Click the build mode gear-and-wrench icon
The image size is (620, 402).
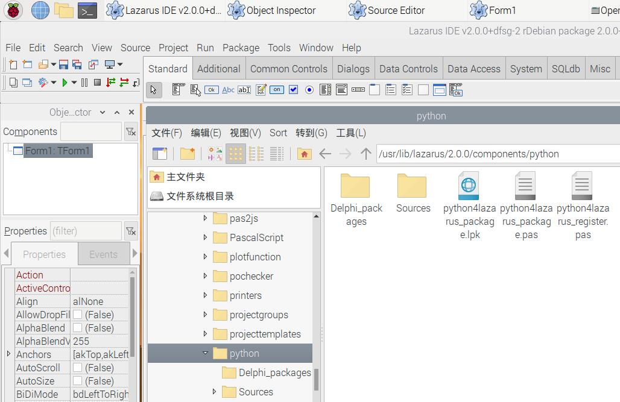point(43,82)
